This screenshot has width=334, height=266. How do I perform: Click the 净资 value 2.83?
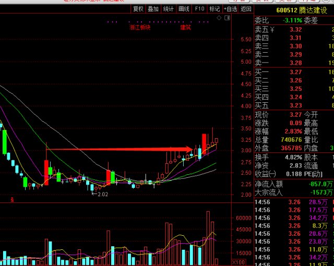coord(296,165)
